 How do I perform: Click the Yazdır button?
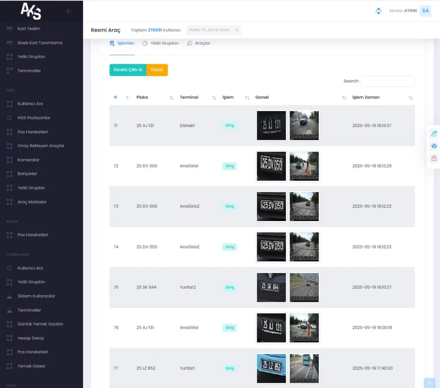tap(157, 70)
